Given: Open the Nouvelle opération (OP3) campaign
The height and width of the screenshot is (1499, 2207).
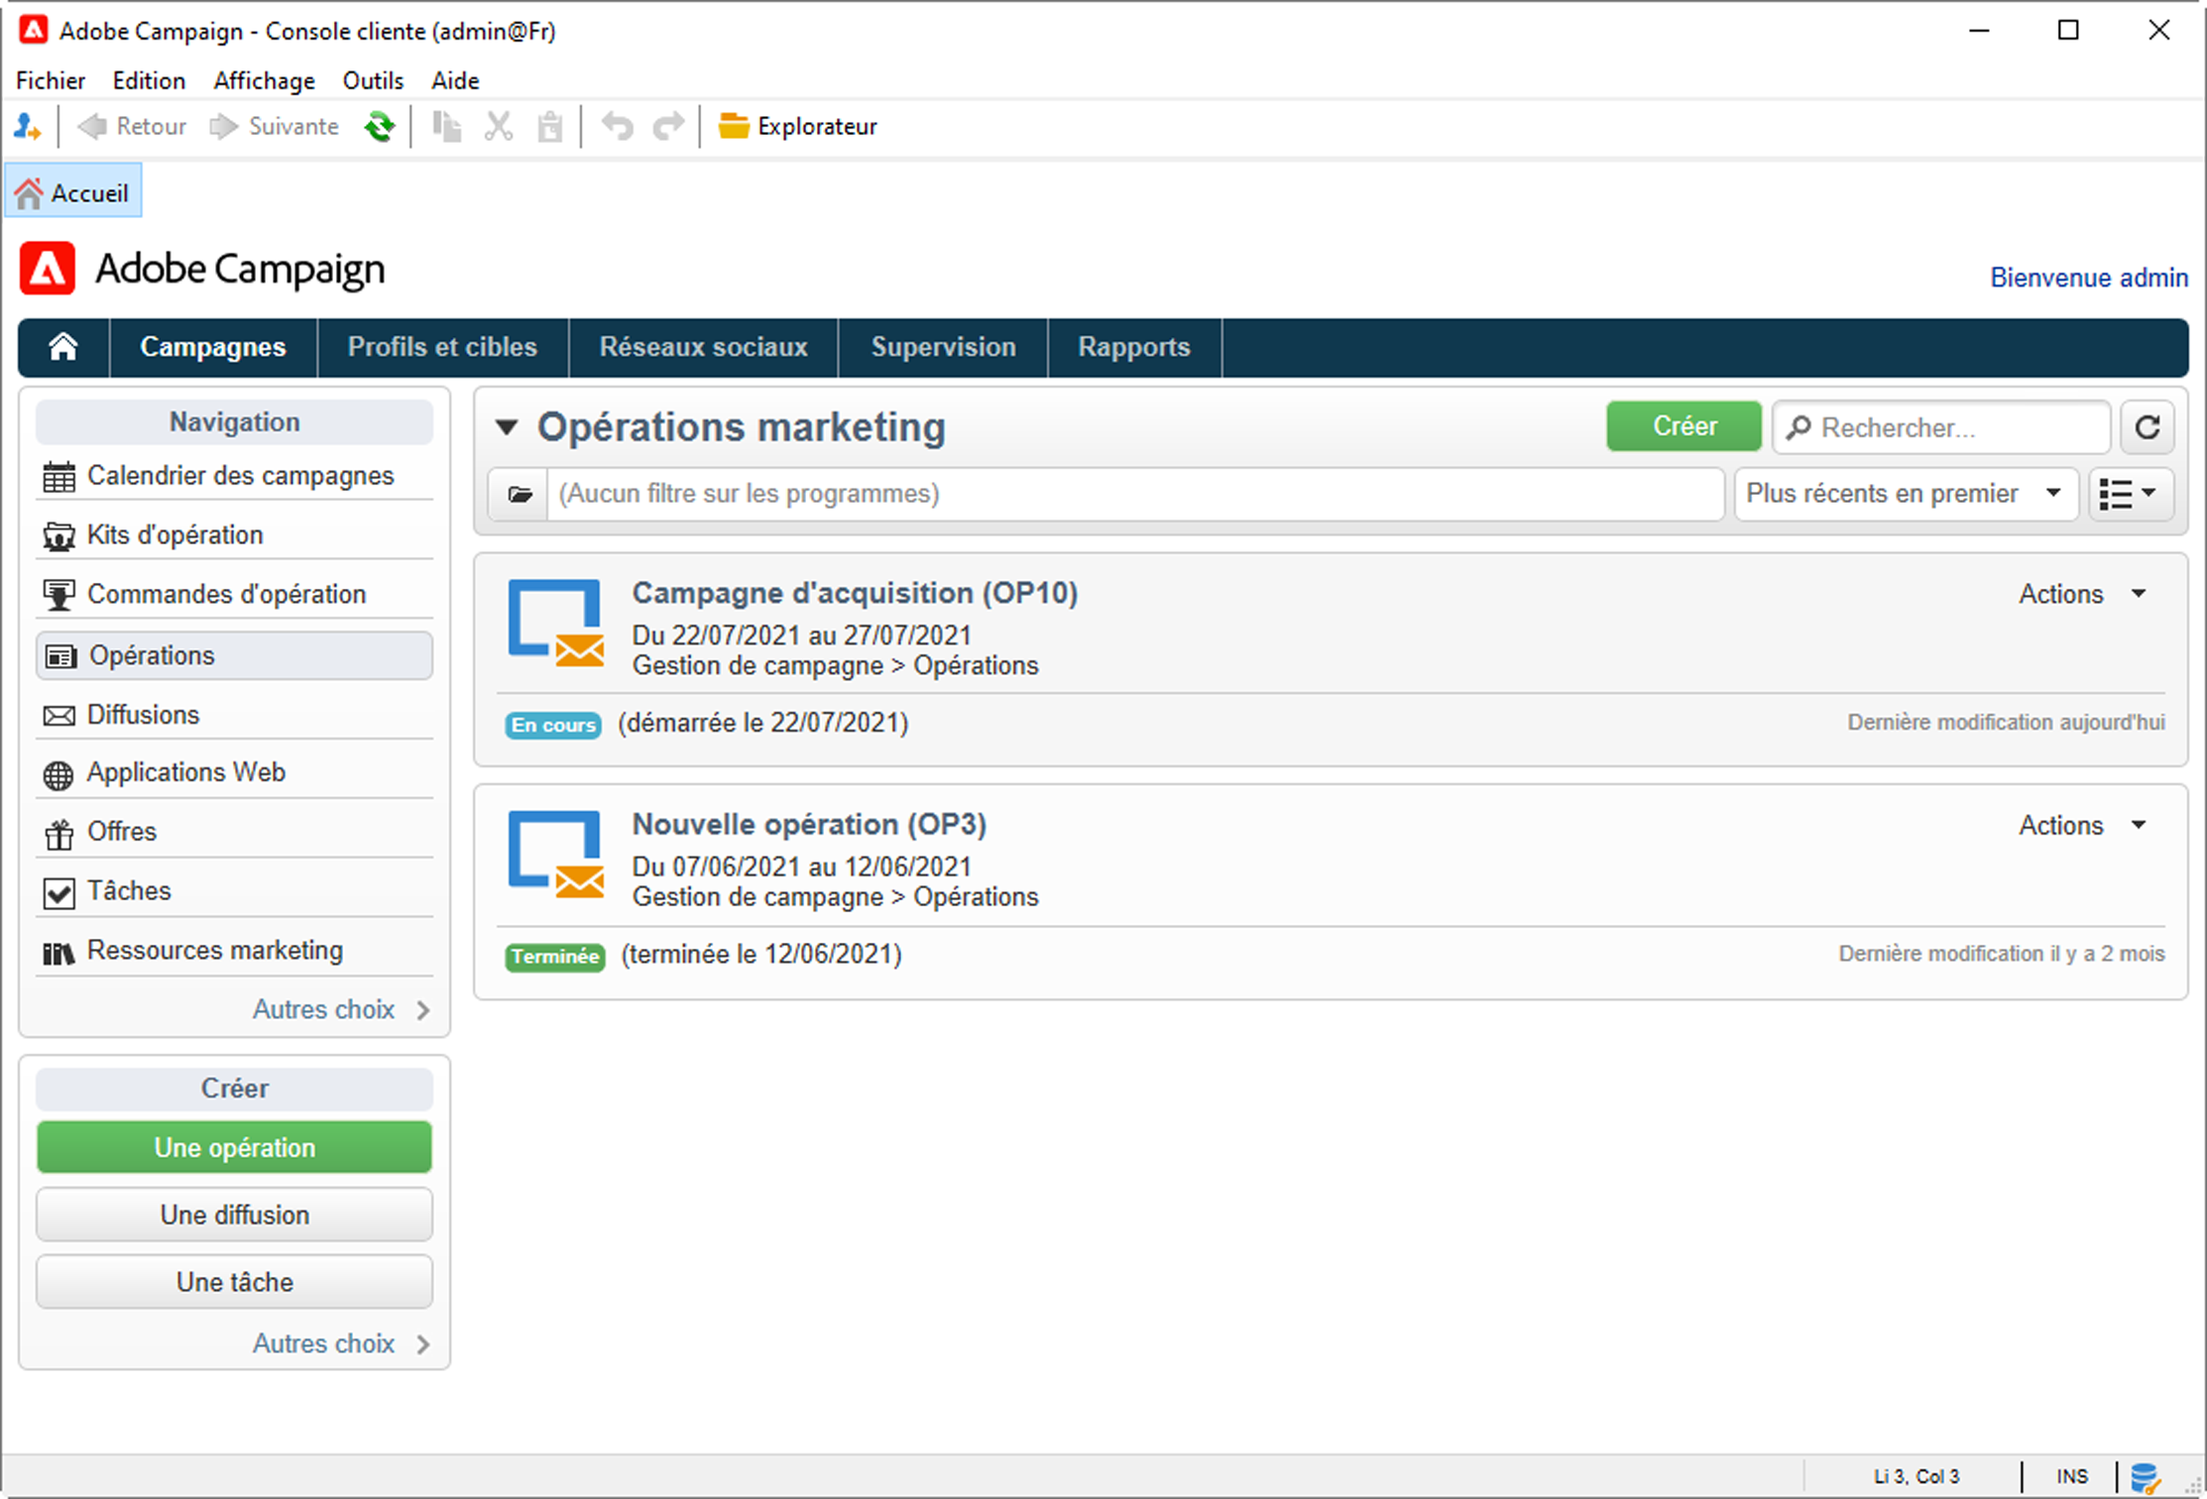Looking at the screenshot, I should [809, 824].
